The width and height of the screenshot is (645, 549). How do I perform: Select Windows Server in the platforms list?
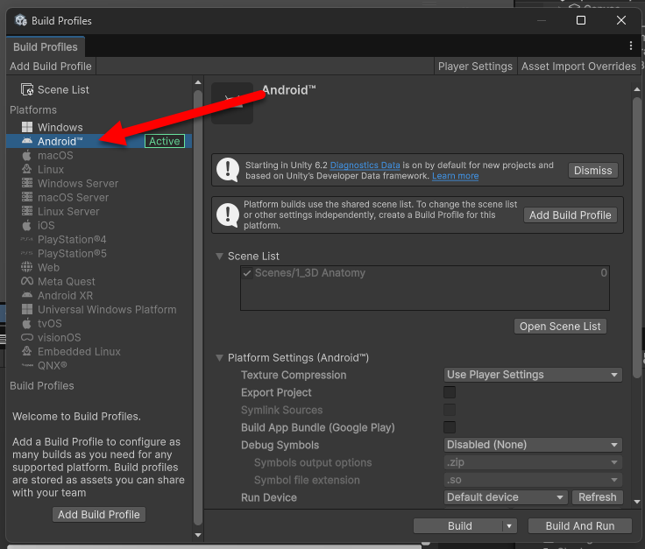(x=99, y=183)
